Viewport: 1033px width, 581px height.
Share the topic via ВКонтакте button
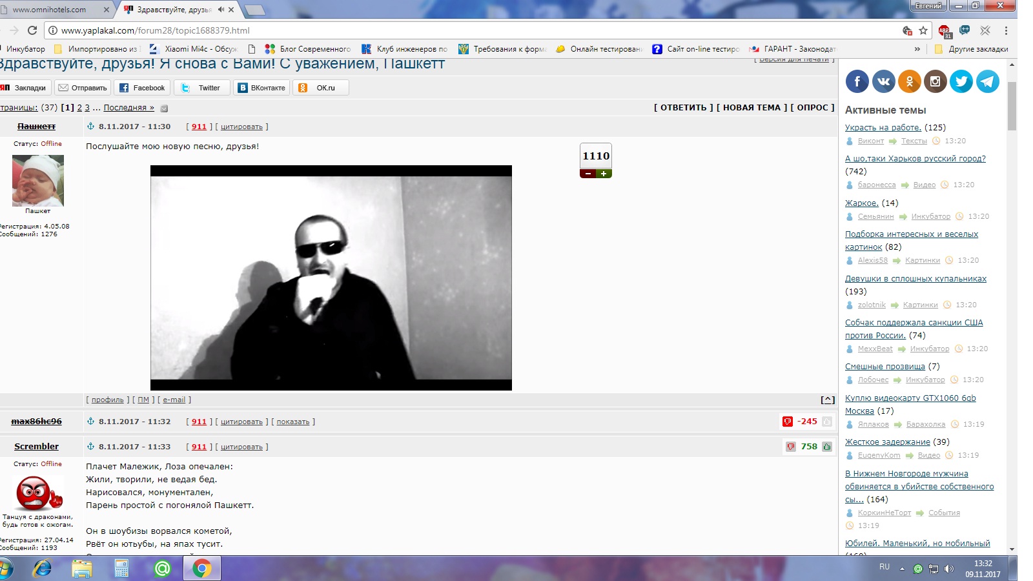tap(261, 88)
